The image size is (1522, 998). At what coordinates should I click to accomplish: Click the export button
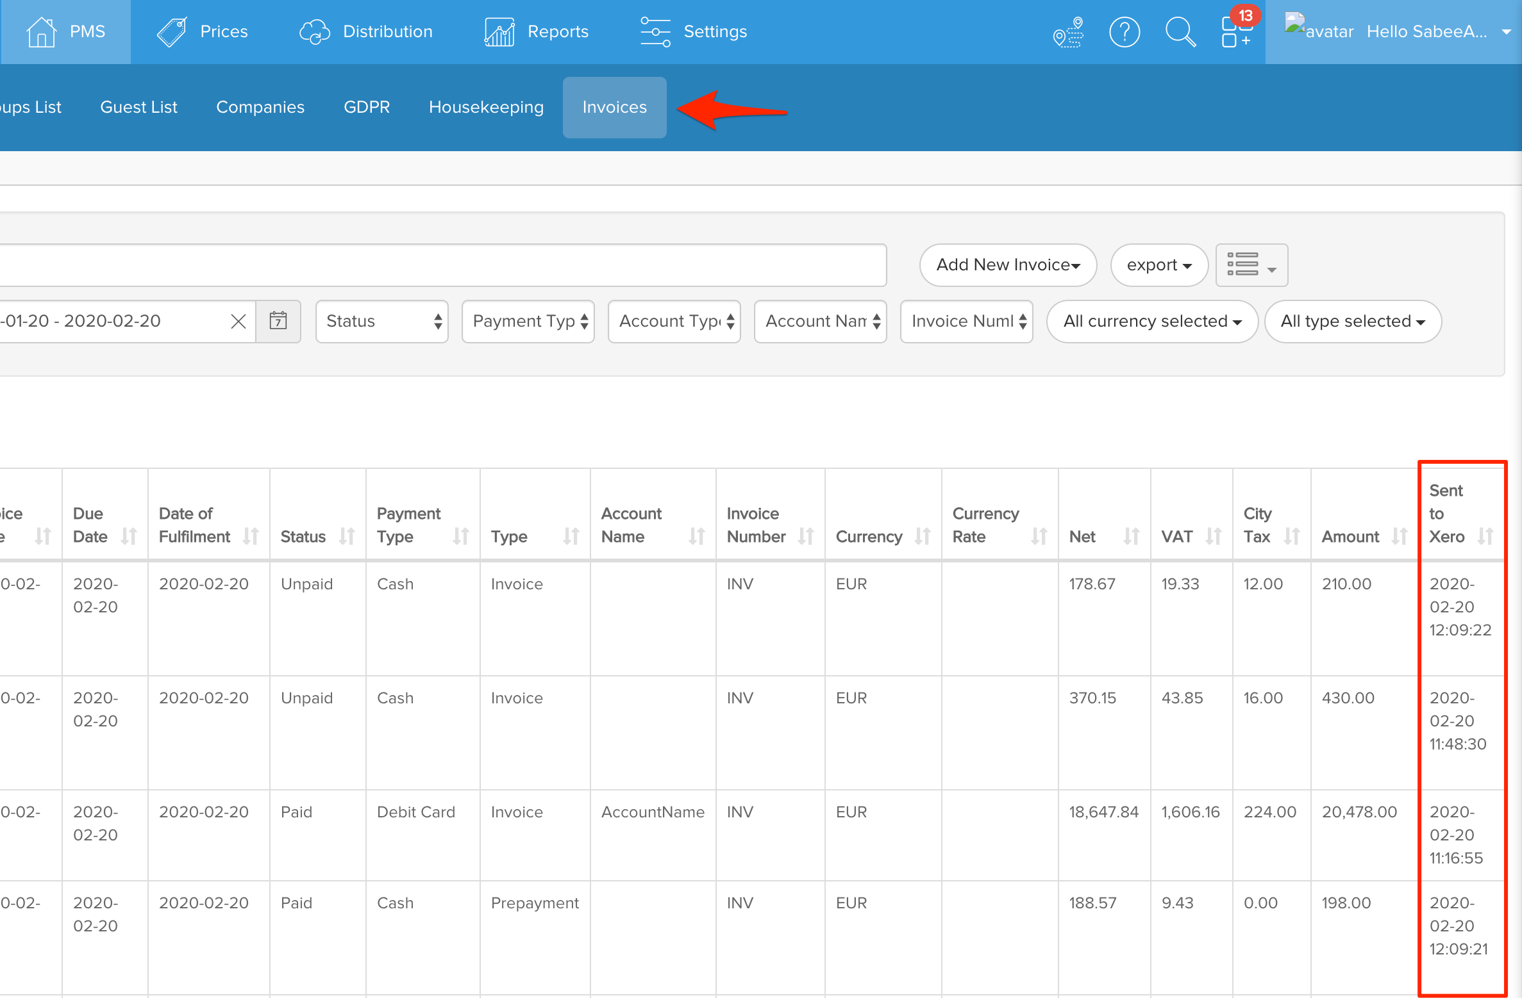(x=1158, y=265)
